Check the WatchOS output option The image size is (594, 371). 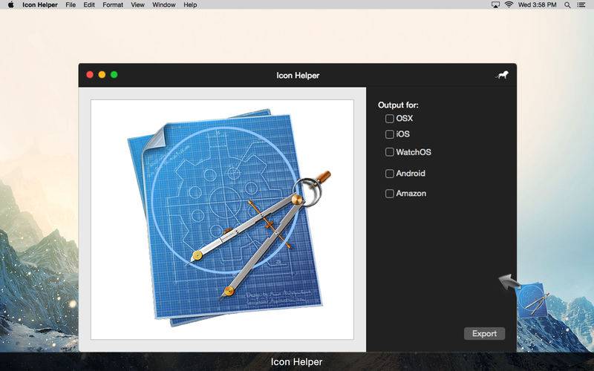(389, 152)
